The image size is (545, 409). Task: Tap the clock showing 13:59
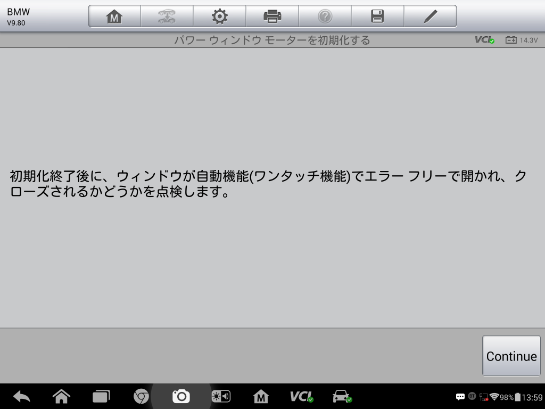point(532,397)
